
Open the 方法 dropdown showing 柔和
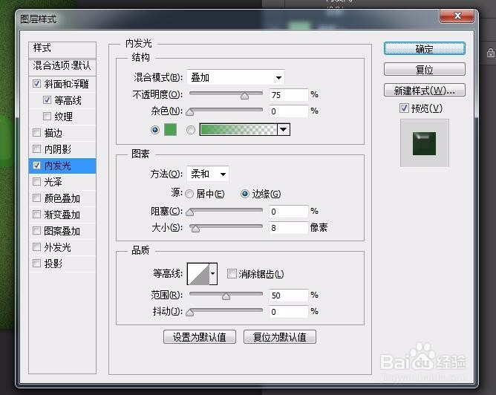[208, 174]
